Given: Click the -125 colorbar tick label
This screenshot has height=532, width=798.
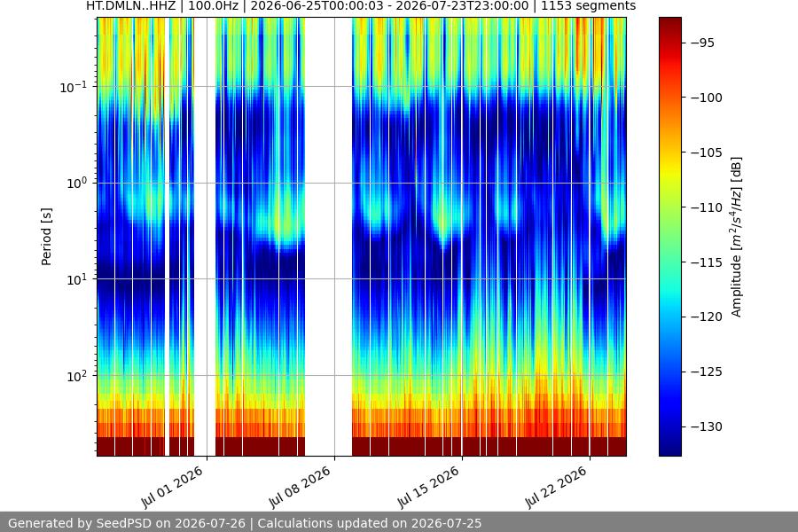Looking at the screenshot, I should click(x=707, y=372).
